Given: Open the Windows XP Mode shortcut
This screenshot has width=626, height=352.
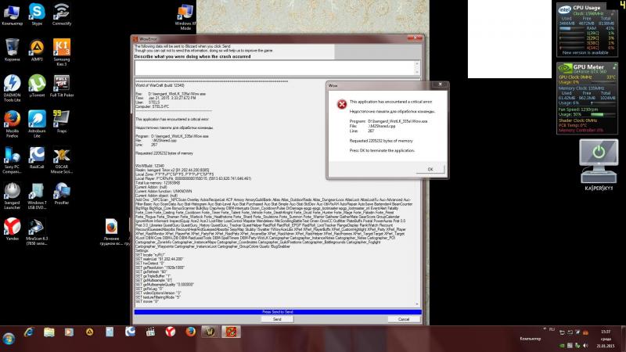Looking at the screenshot, I should pyautogui.click(x=185, y=17).
